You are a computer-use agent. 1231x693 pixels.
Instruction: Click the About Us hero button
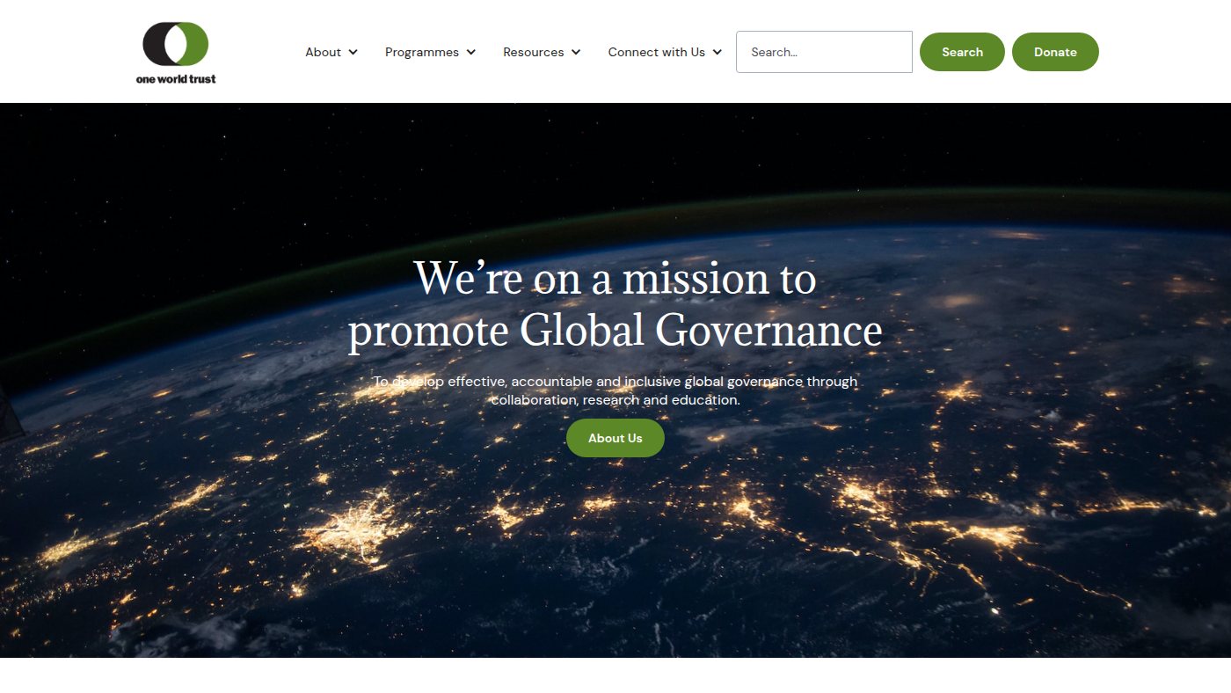615,438
